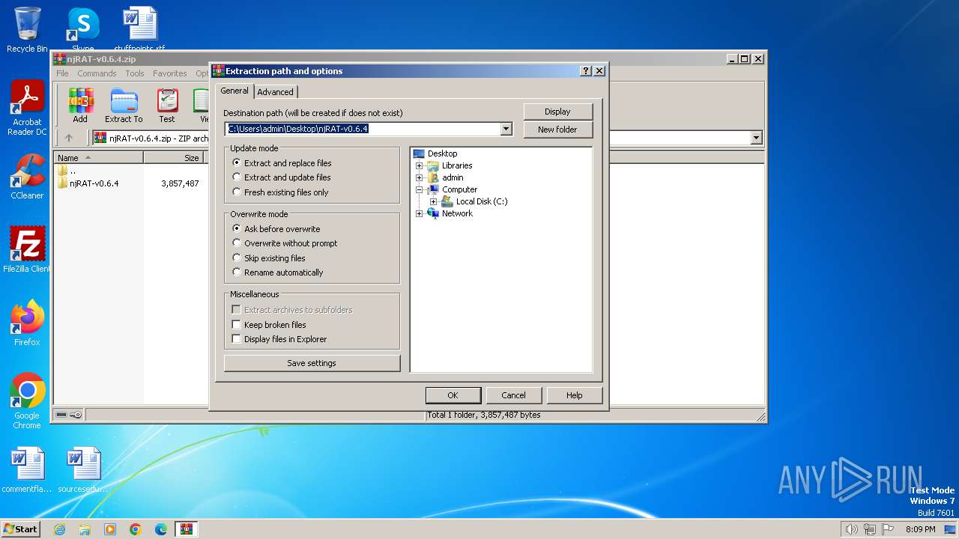The image size is (959, 539).
Task: Click the Cancel button
Action: point(513,395)
